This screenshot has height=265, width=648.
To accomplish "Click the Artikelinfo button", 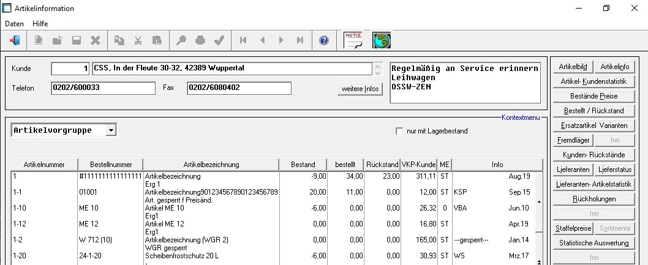I will click(614, 67).
